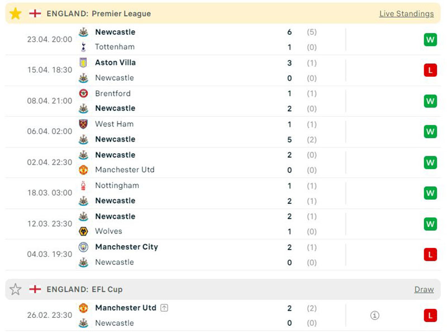Open the EFL Cup Draw link

[x=424, y=289]
